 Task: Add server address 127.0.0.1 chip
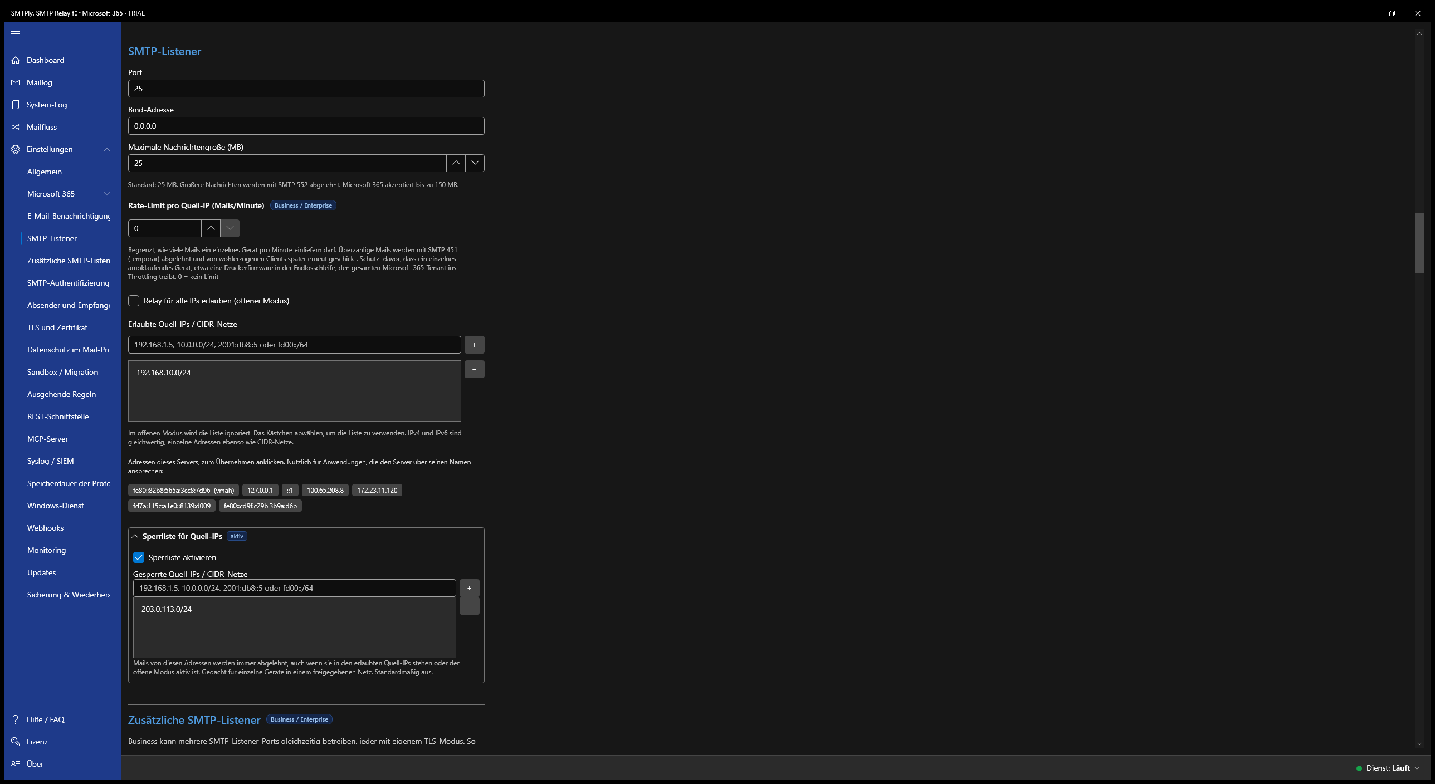pyautogui.click(x=260, y=490)
